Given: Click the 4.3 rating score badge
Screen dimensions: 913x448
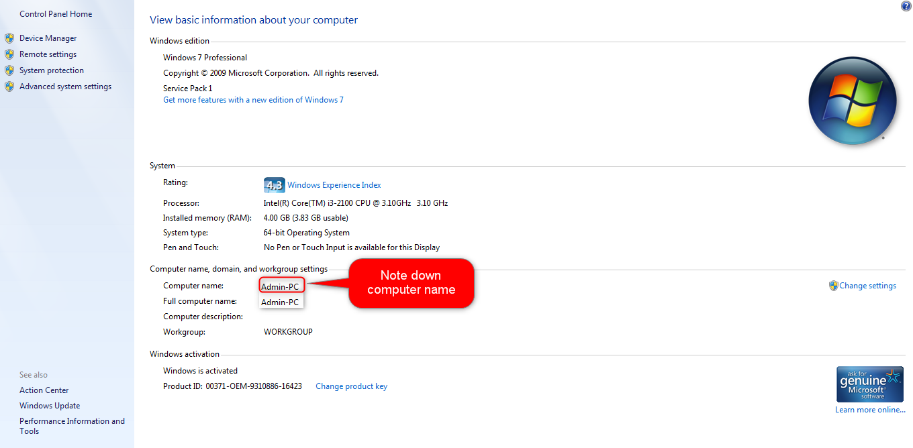Looking at the screenshot, I should coord(275,185).
